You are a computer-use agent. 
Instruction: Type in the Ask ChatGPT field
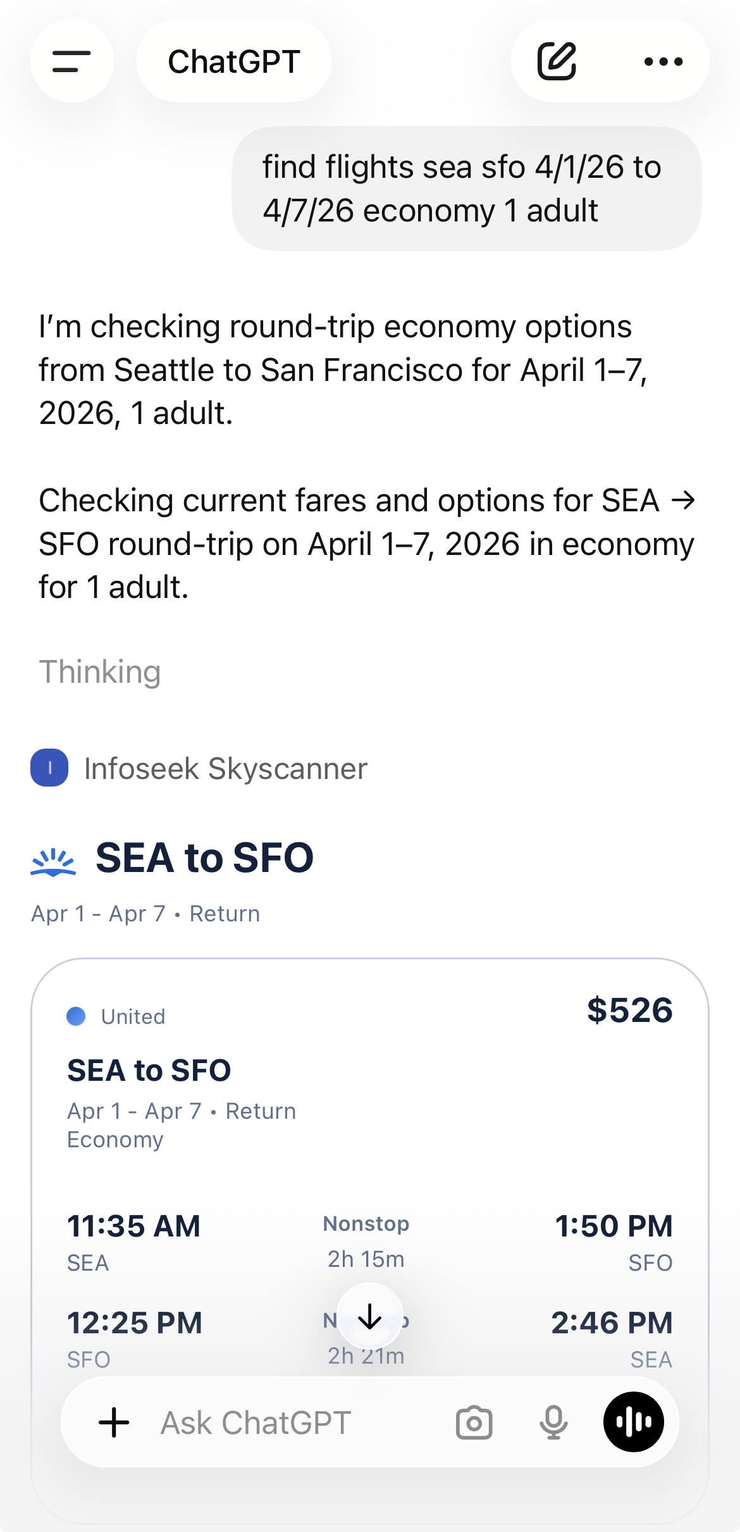[x=285, y=1423]
